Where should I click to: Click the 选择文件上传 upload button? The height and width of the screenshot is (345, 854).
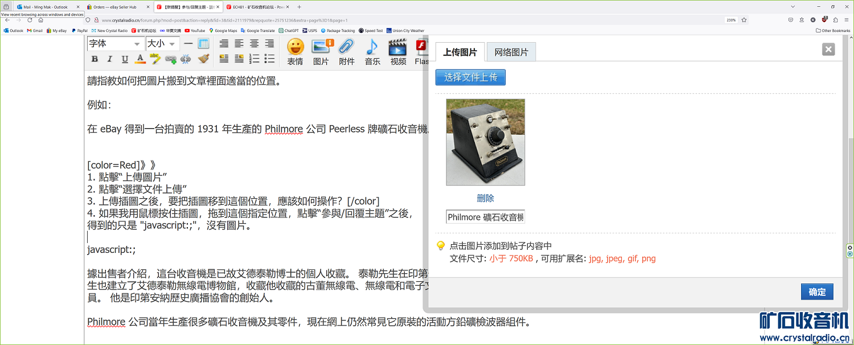tap(470, 77)
